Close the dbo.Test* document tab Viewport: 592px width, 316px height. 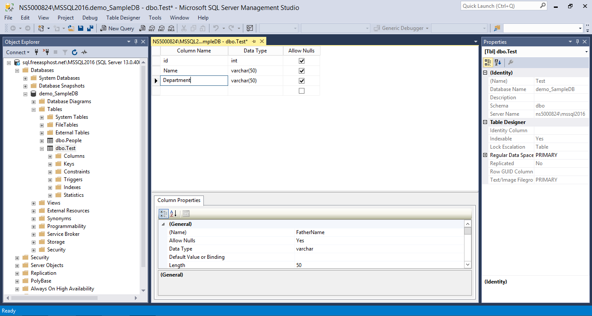pyautogui.click(x=261, y=41)
